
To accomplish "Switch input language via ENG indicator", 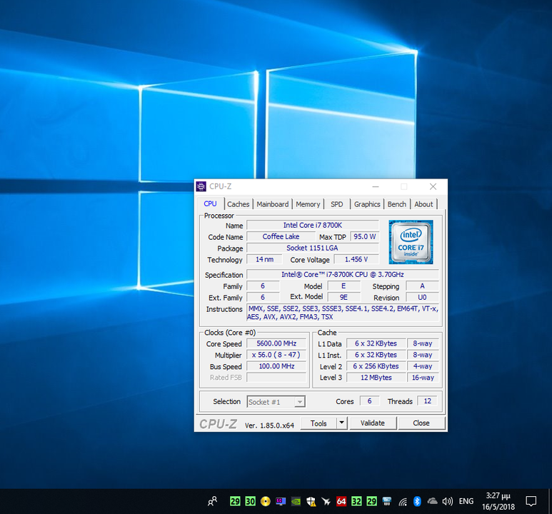I will [466, 501].
